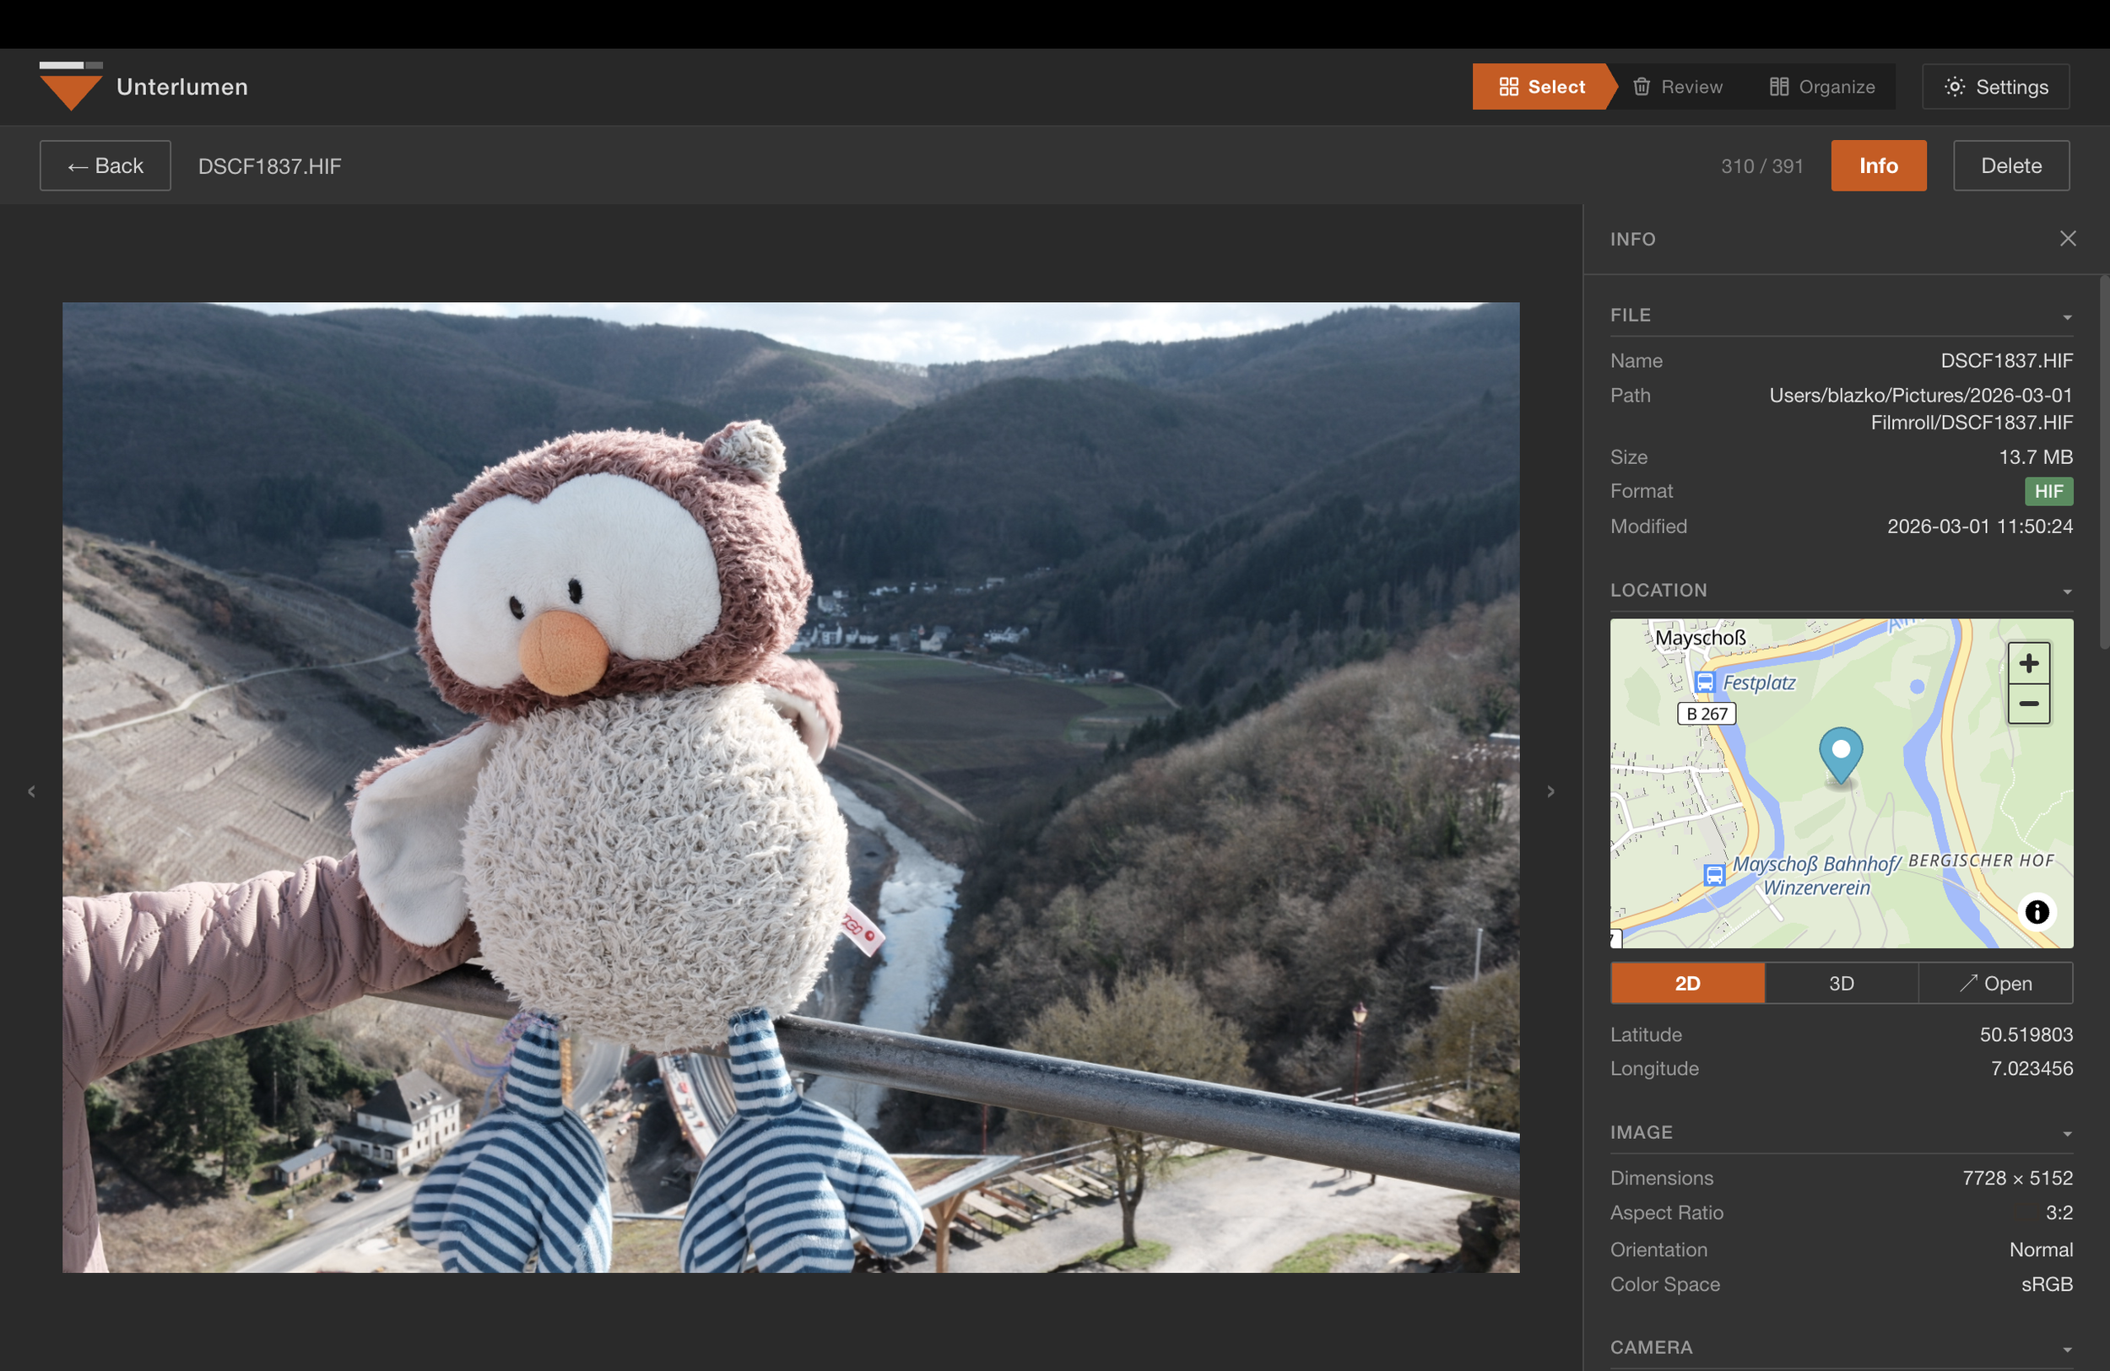This screenshot has height=1371, width=2110.
Task: Click the map attribution info icon
Action: pyautogui.click(x=2037, y=912)
